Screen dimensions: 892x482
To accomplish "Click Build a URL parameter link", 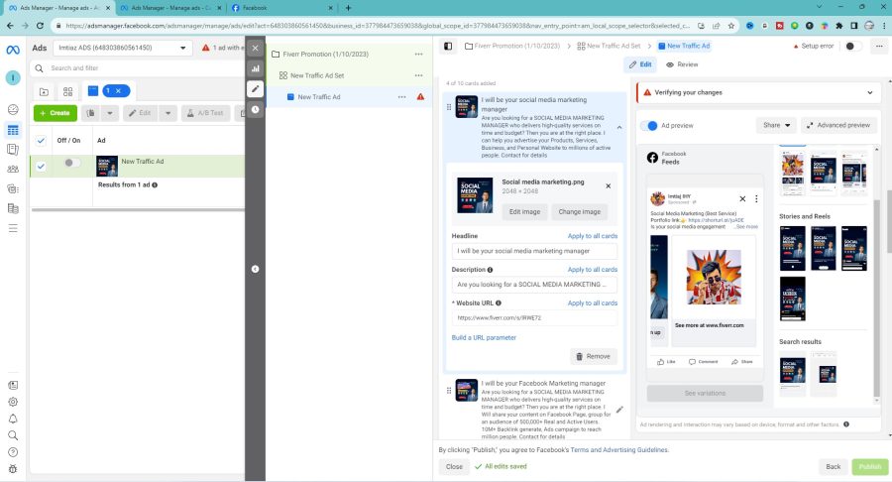I will 484,338.
